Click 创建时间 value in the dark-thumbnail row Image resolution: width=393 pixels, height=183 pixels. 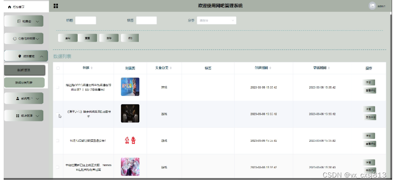[263, 114]
